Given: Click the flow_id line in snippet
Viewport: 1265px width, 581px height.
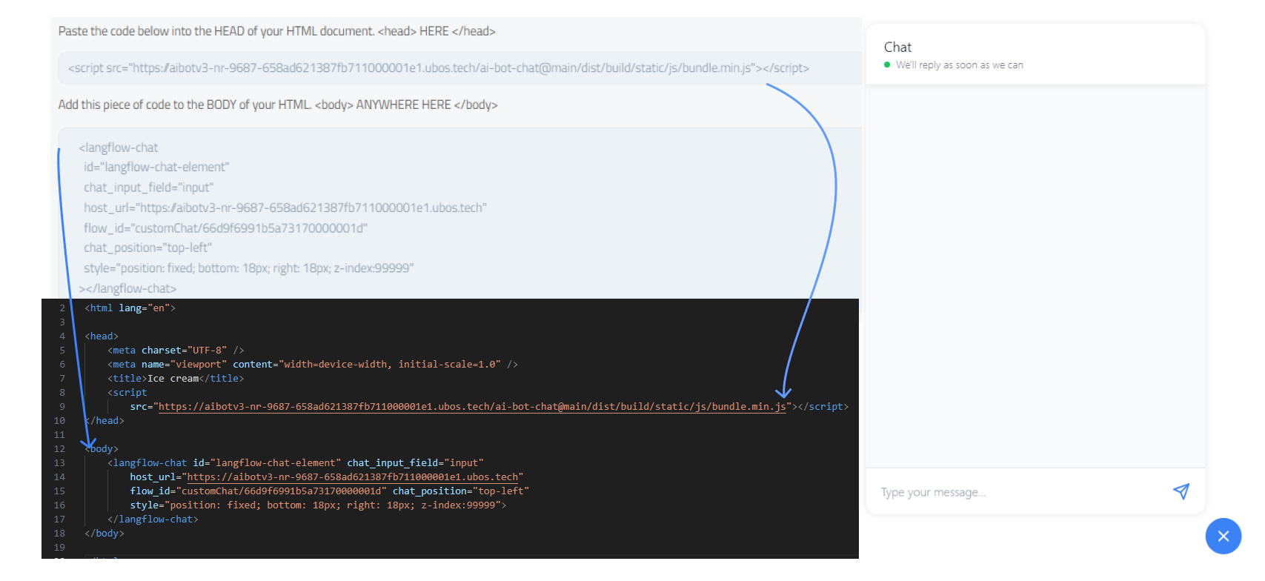Looking at the screenshot, I should [x=225, y=228].
